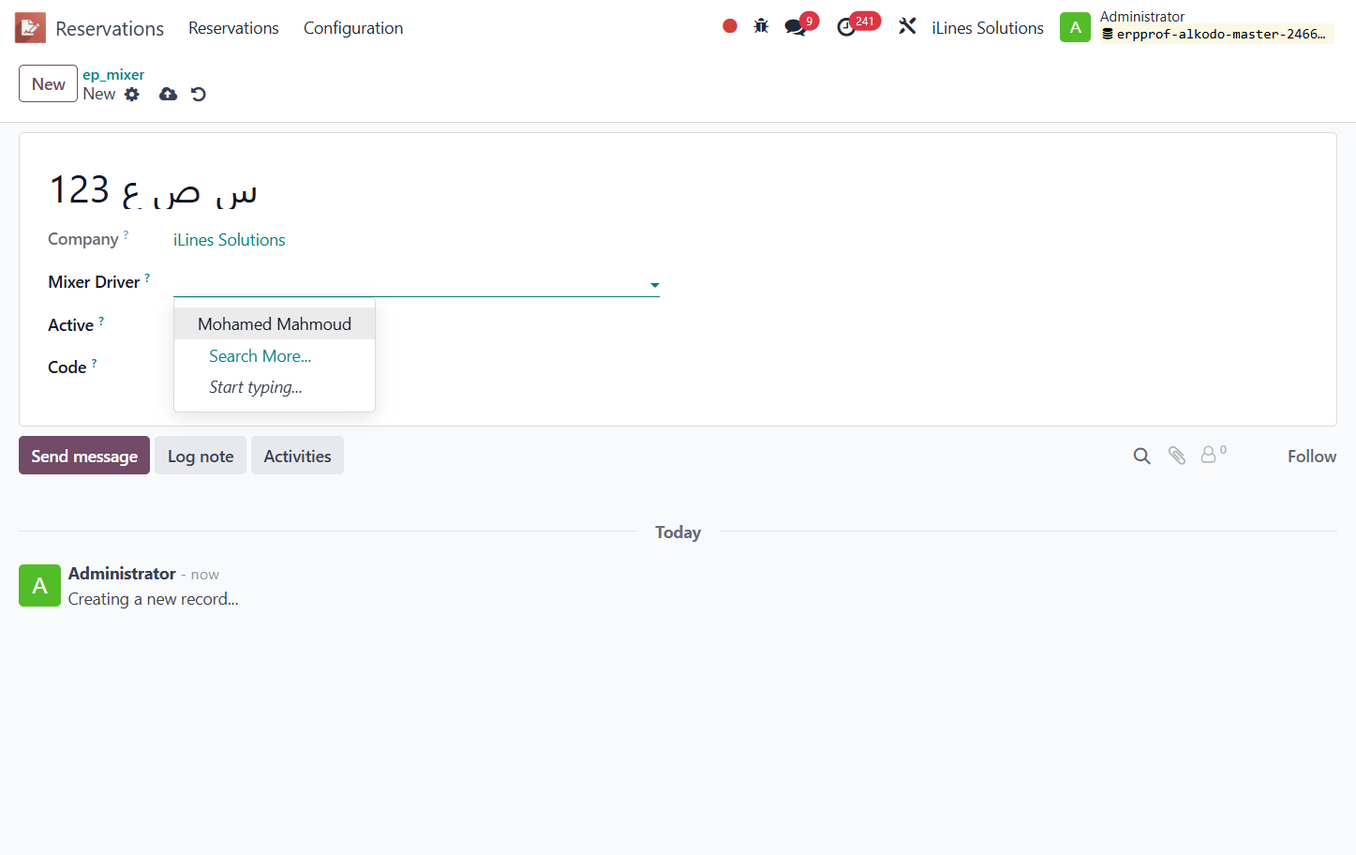Screen dimensions: 1356x855
Task: Click the Administrator author name in chatter
Action: pos(122,574)
